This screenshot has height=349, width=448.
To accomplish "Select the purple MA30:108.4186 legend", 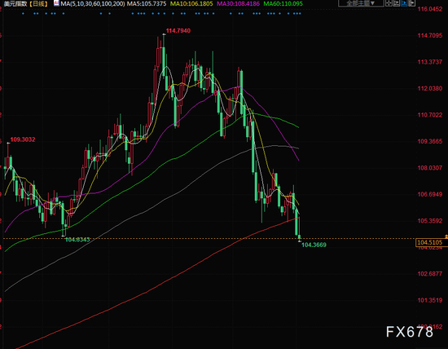I will [x=239, y=4].
